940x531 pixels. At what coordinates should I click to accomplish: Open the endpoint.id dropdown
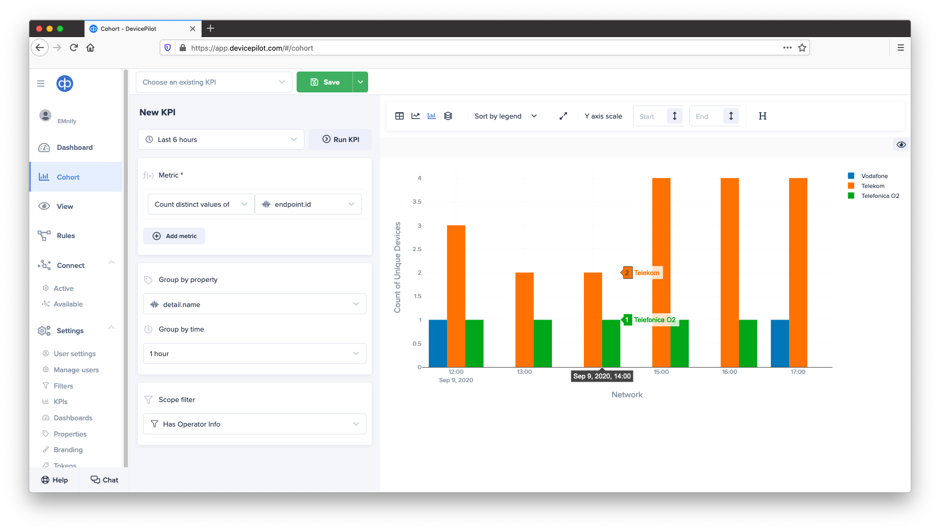coord(308,204)
